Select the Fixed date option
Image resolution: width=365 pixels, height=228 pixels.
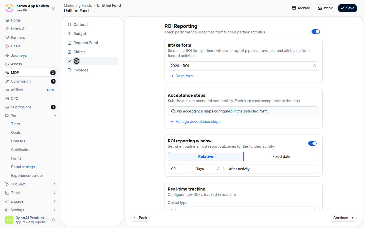pos(281,157)
